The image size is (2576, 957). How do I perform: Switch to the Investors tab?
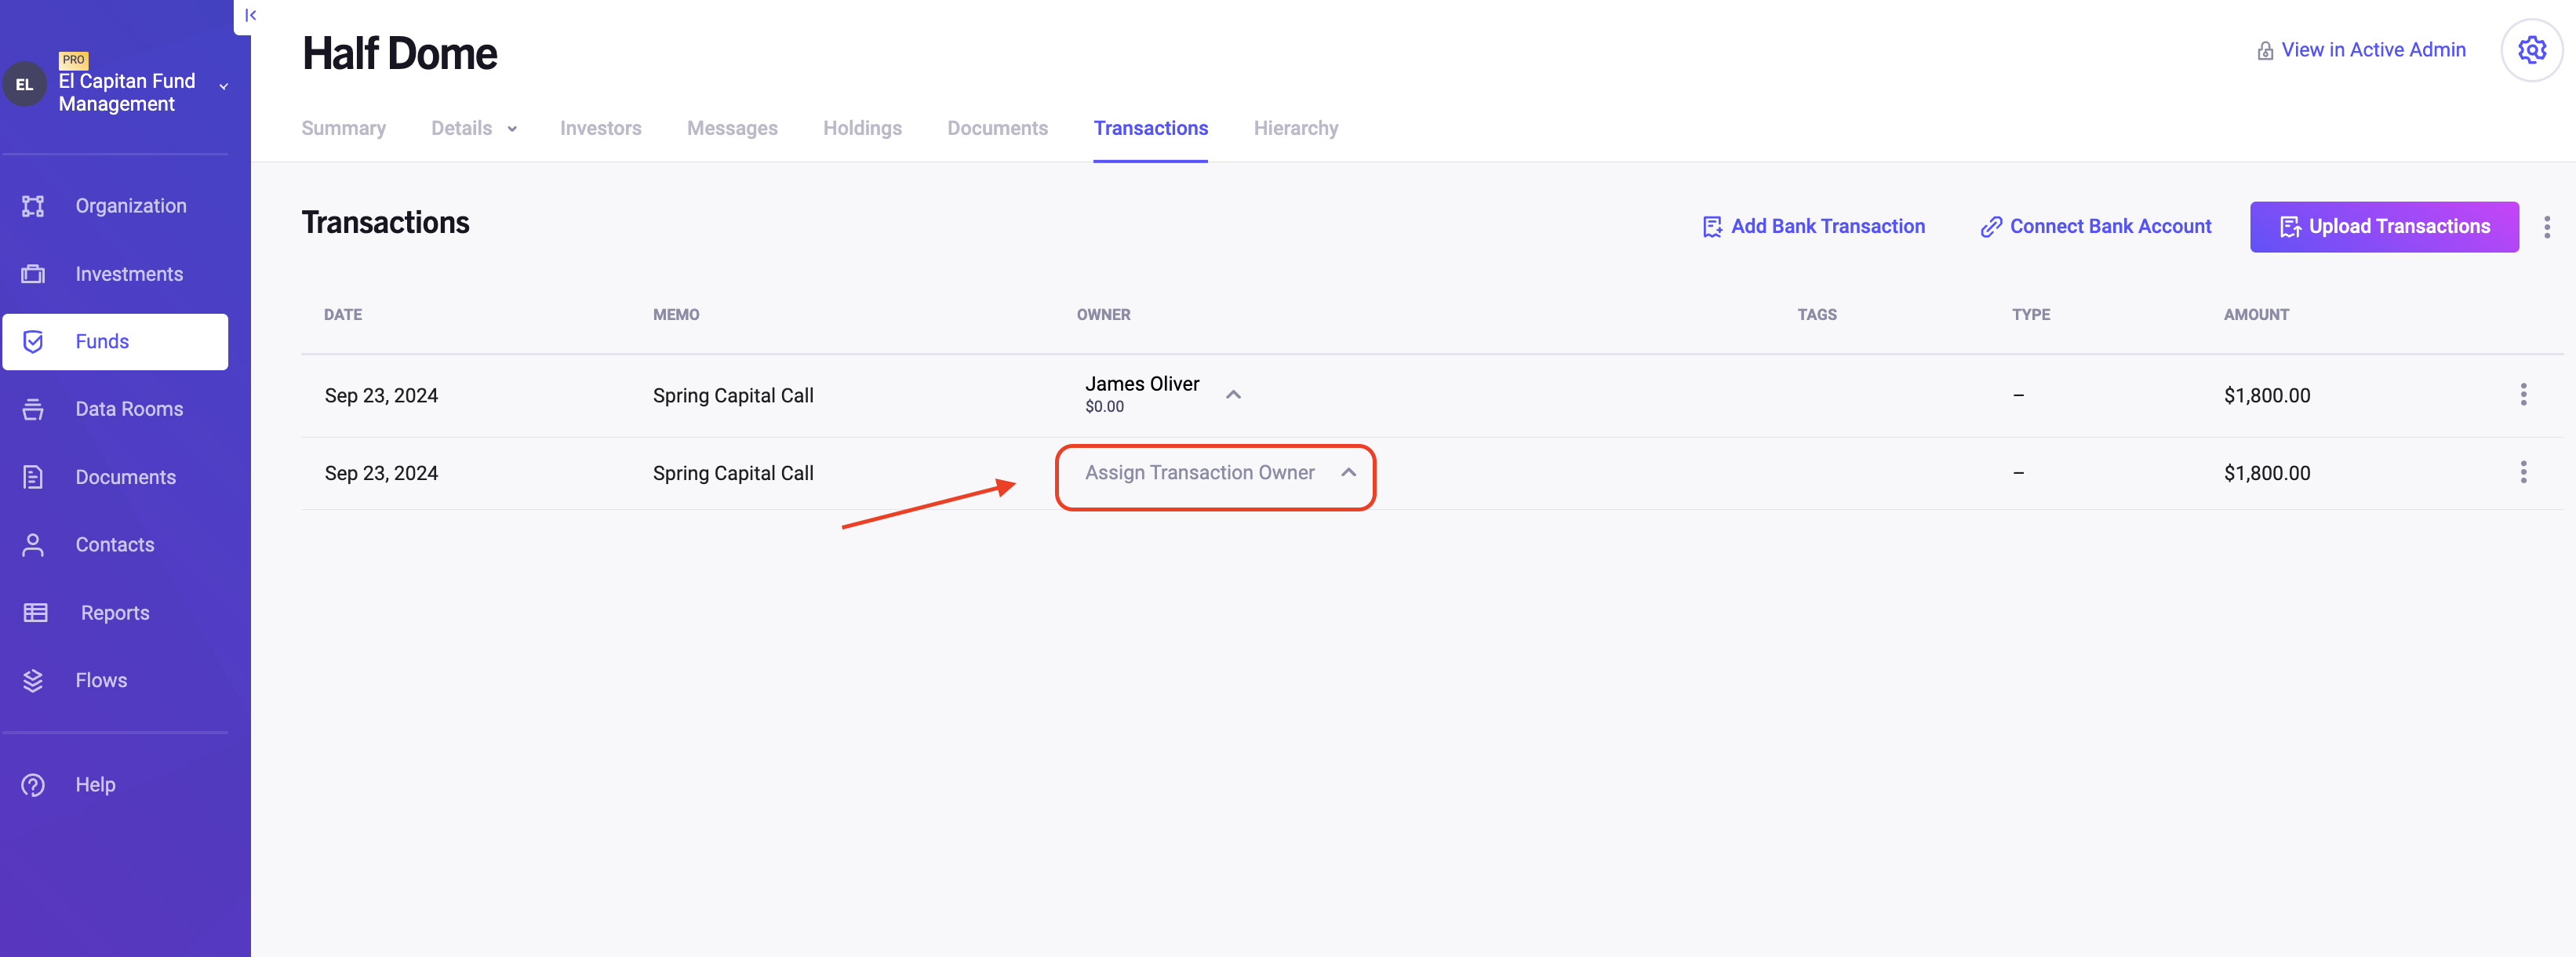tap(600, 128)
